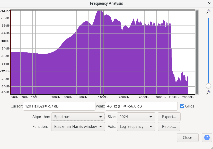Click the Peak value field

tap(141, 106)
